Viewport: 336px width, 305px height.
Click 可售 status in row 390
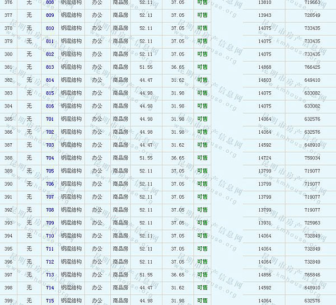pyautogui.click(x=202, y=184)
